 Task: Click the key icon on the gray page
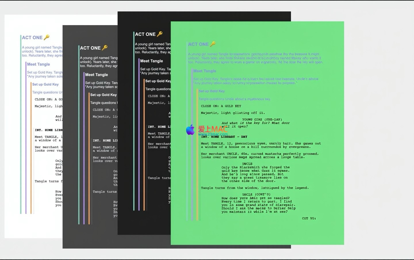(x=105, y=47)
